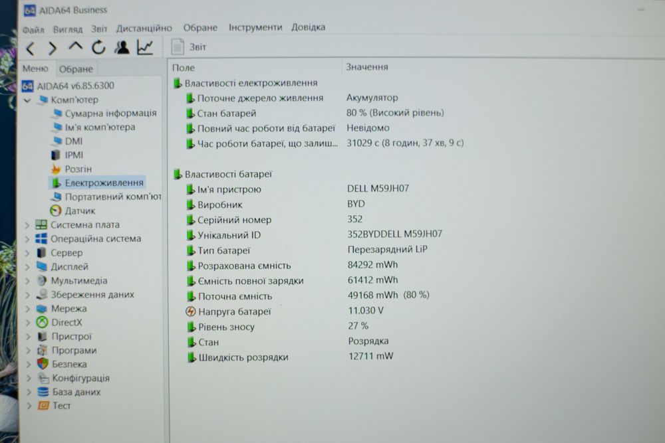Viewport: 665px width, 443px height.
Task: Navigate up one level arrow
Action: coord(76,46)
